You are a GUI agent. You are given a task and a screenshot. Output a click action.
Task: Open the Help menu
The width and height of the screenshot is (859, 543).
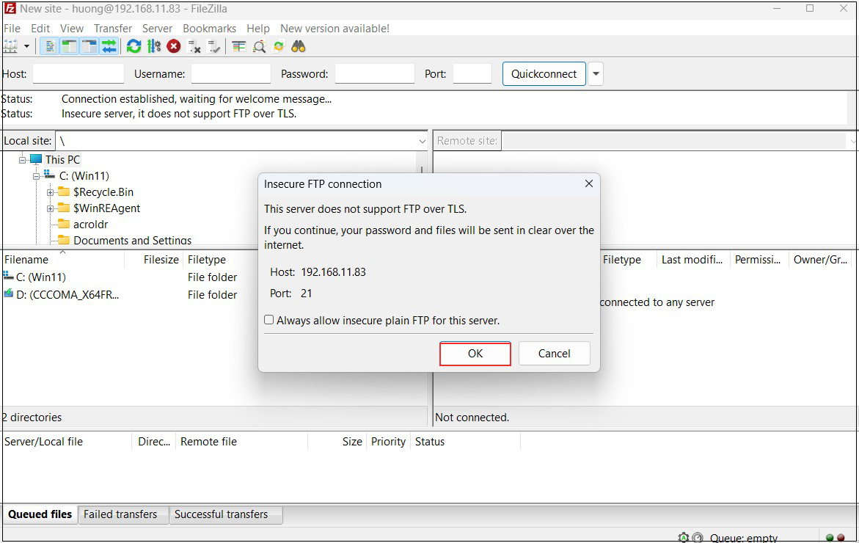pyautogui.click(x=258, y=29)
